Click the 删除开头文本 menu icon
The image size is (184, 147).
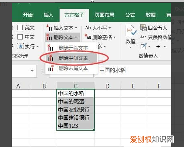pyautogui.click(x=50, y=48)
